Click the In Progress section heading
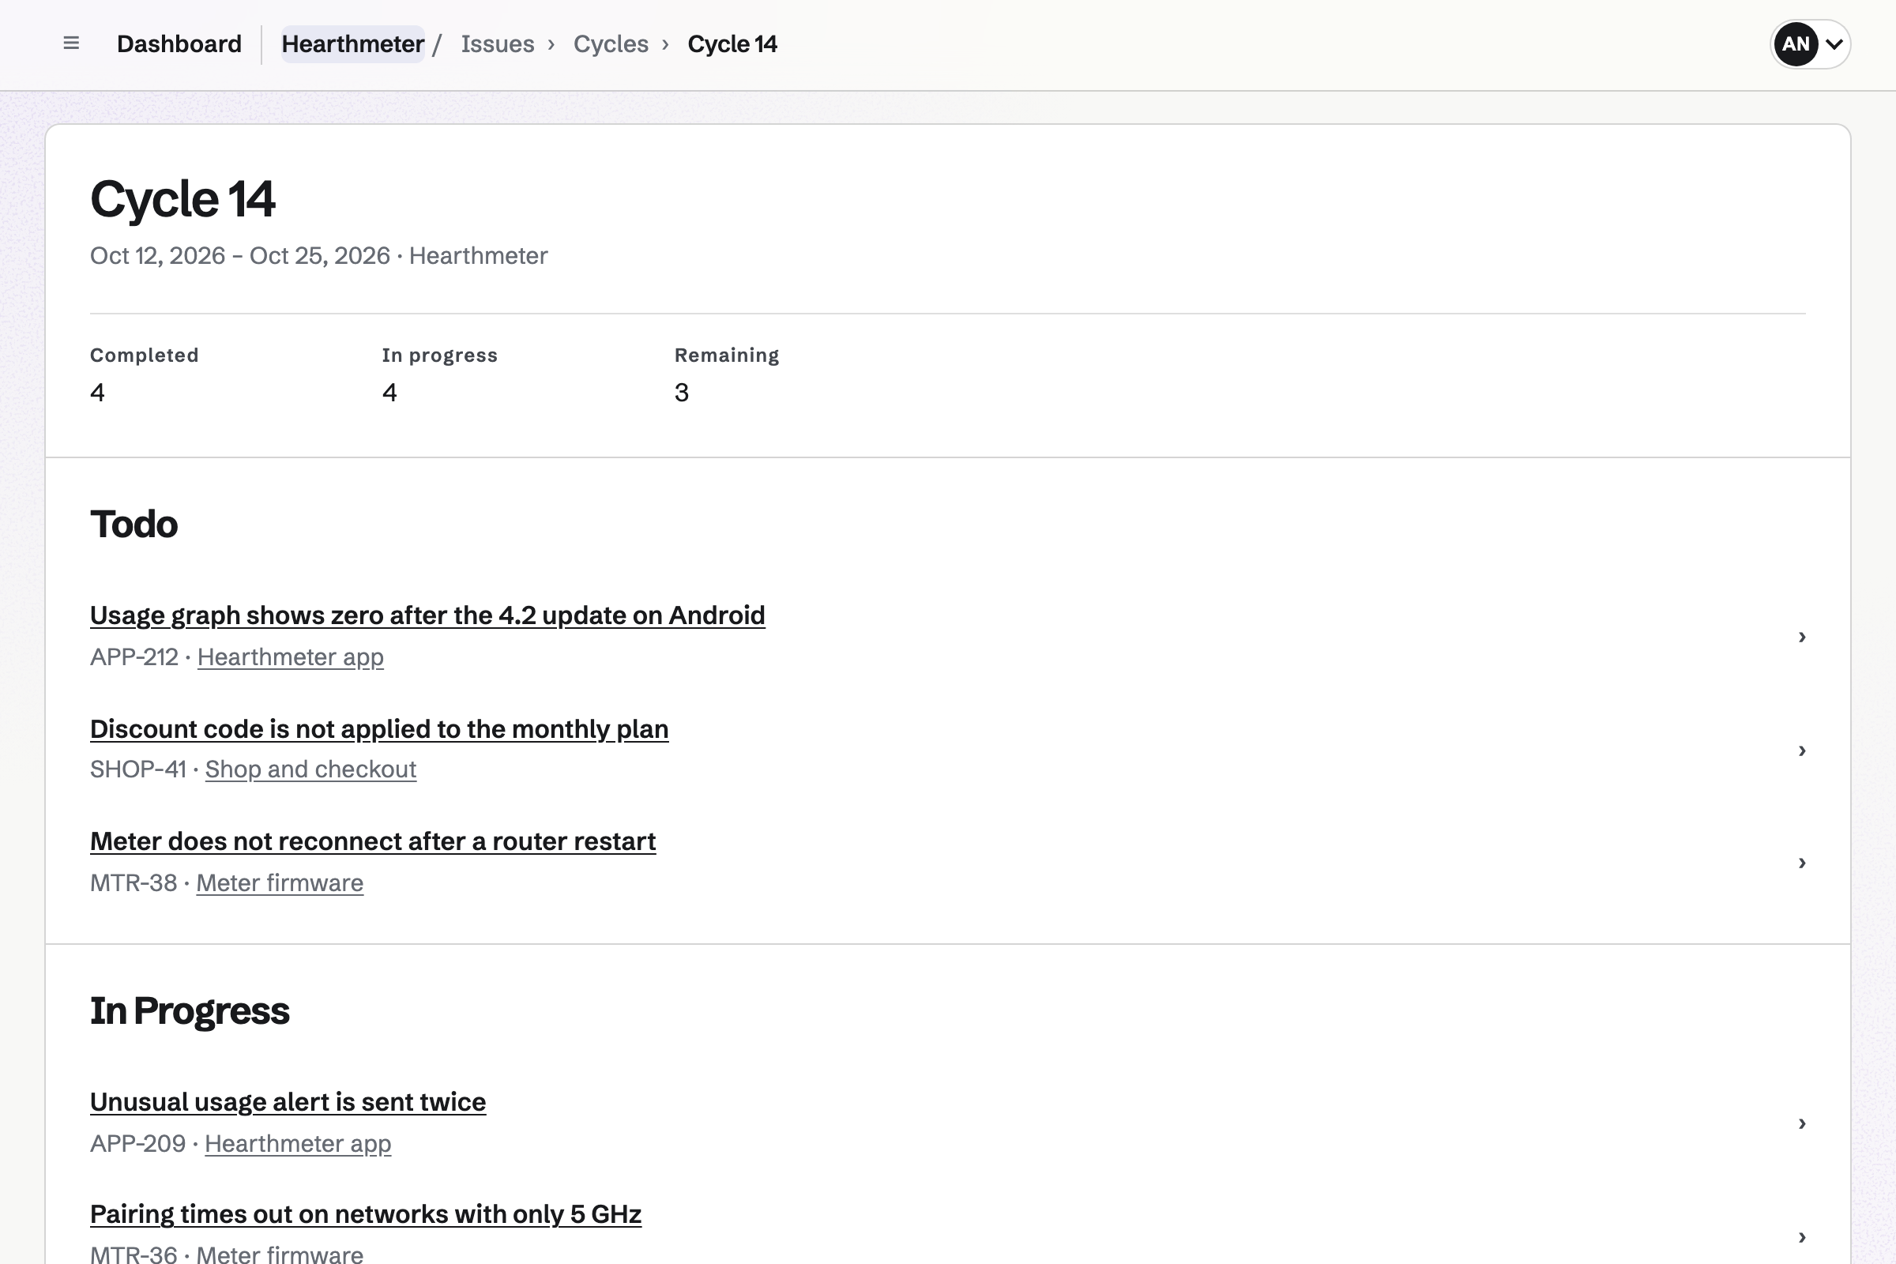1896x1264 pixels. 190,1011
